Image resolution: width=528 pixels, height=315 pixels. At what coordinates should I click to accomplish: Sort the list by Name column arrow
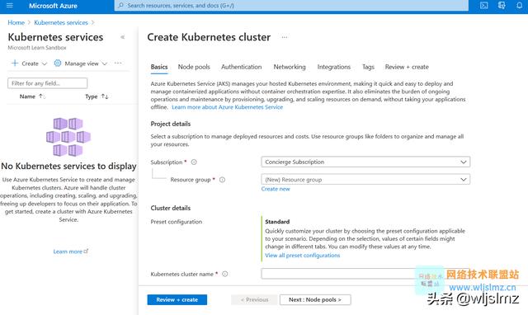41,96
